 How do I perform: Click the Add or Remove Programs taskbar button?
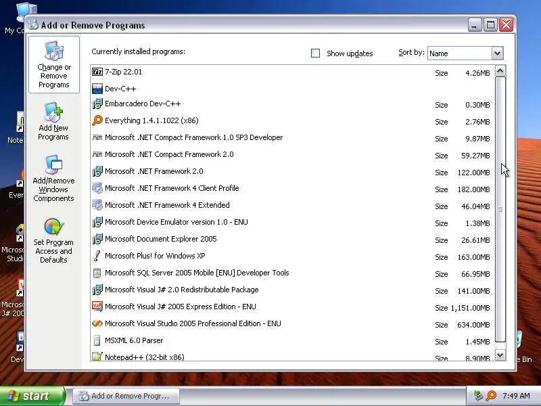tap(126, 396)
